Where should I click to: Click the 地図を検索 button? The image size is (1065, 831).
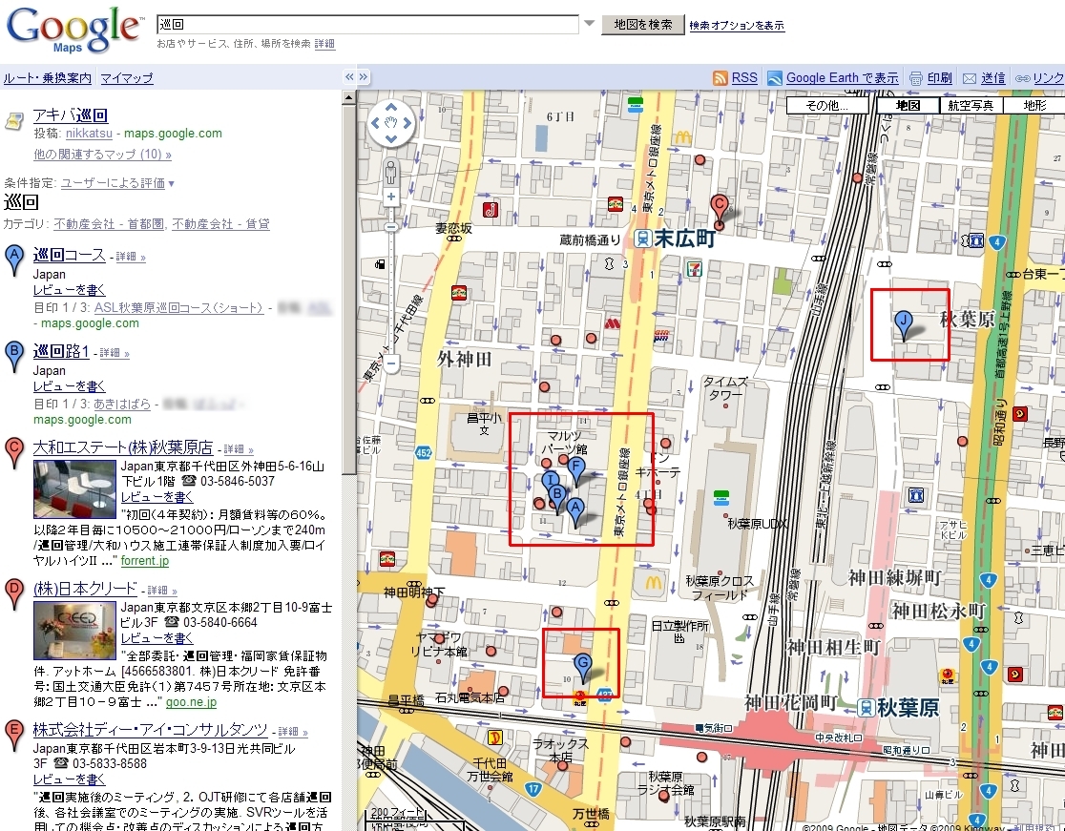(642, 25)
